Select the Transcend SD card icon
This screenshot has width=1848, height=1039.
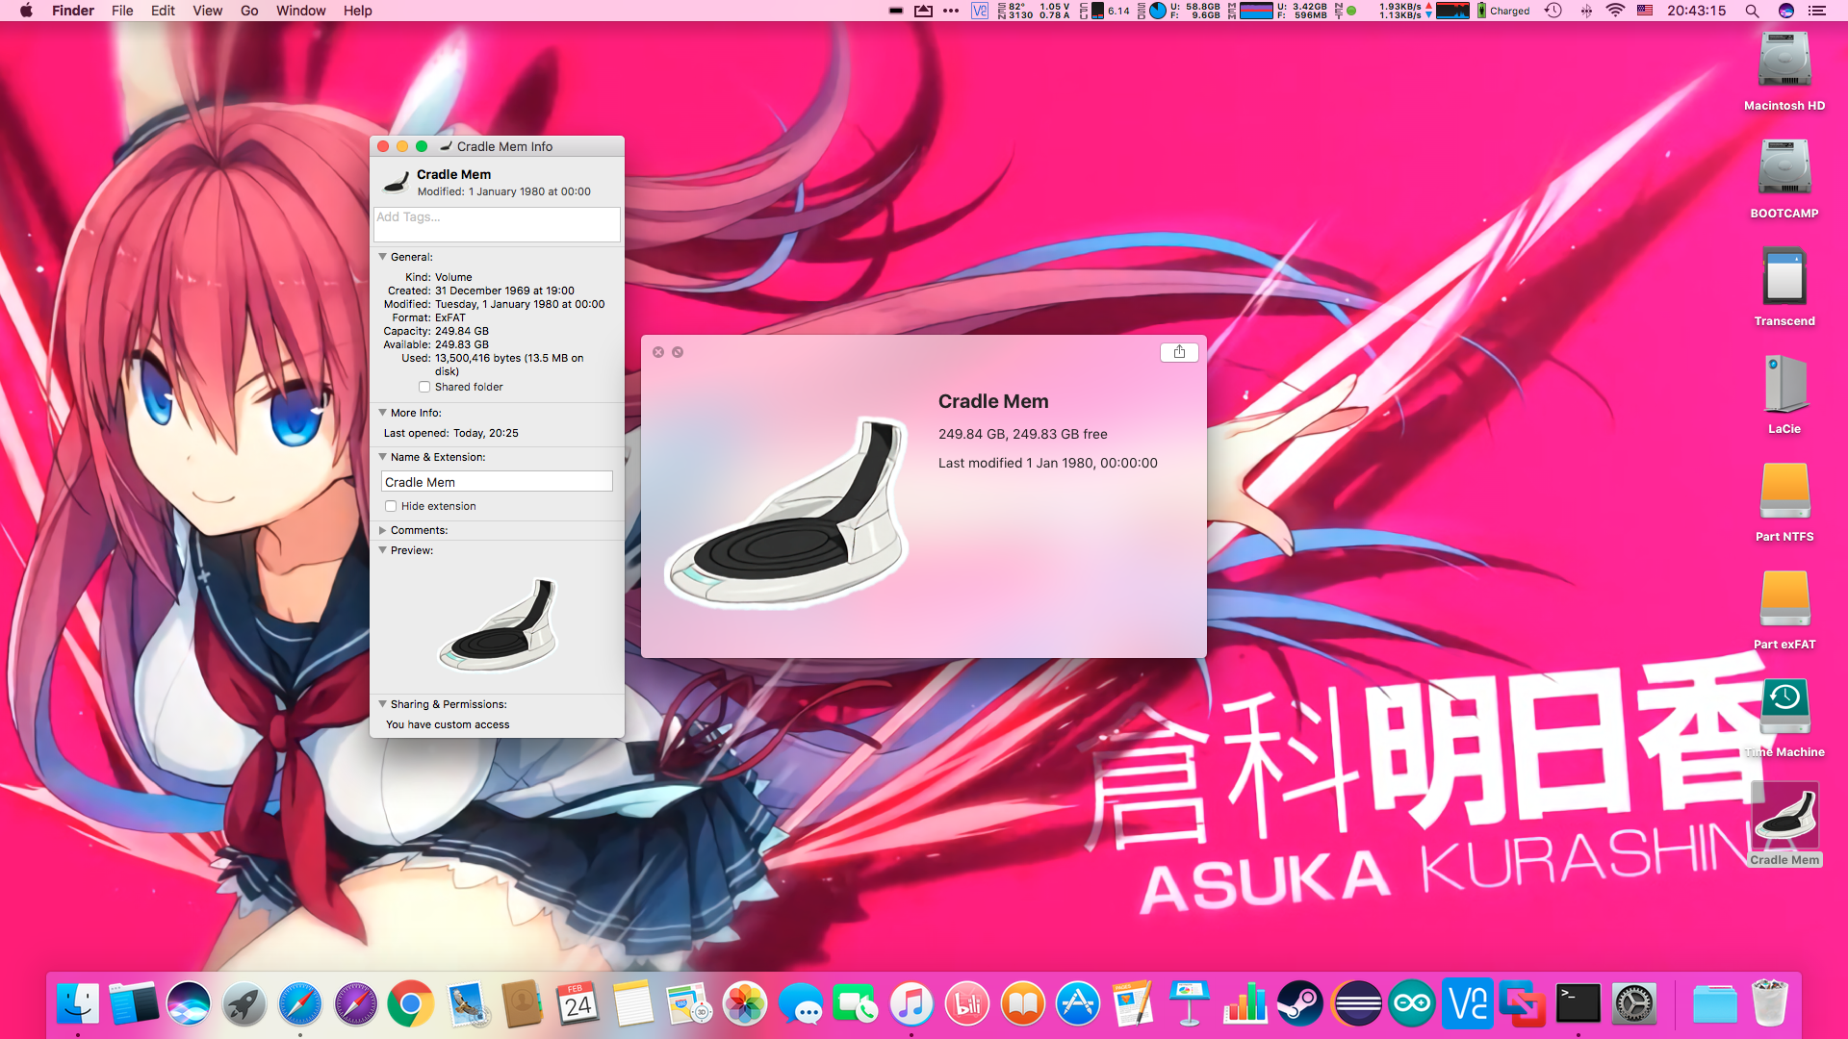[1784, 276]
